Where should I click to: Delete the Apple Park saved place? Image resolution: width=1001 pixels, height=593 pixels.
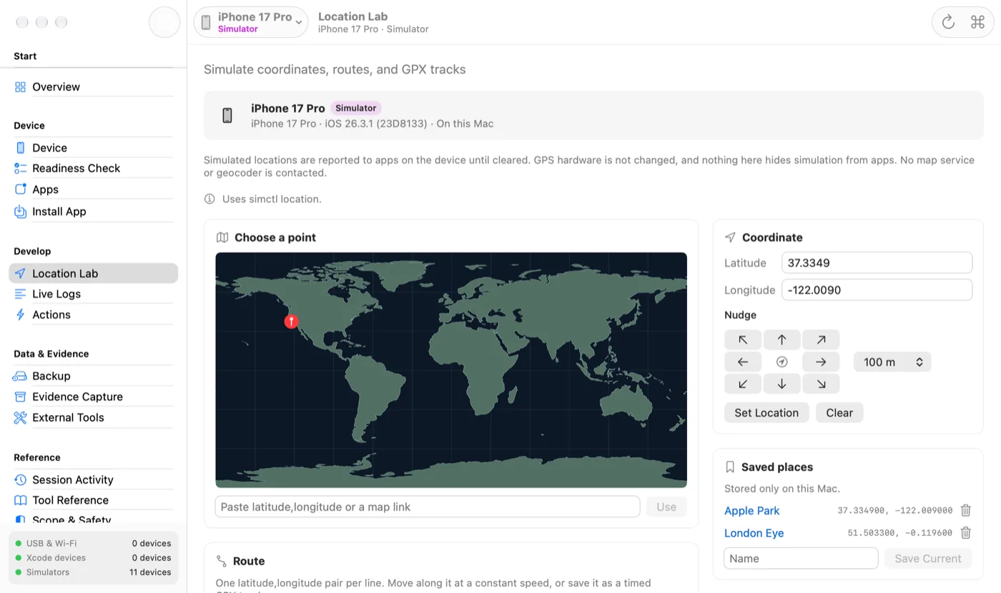point(966,510)
